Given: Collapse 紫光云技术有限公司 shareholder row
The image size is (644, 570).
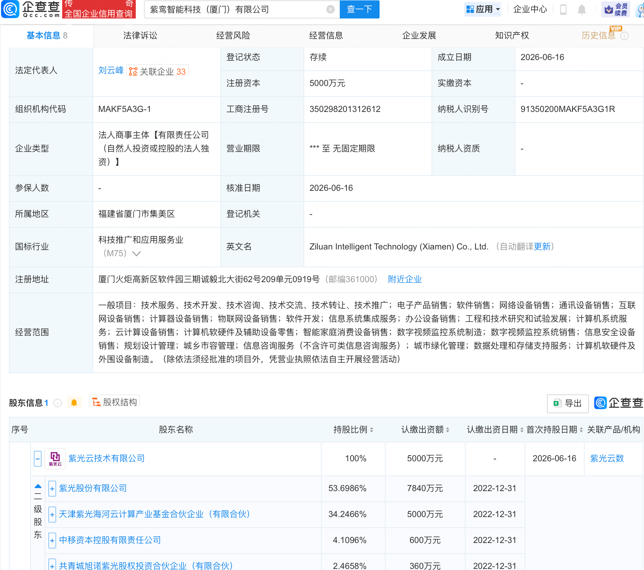Looking at the screenshot, I should click(38, 458).
